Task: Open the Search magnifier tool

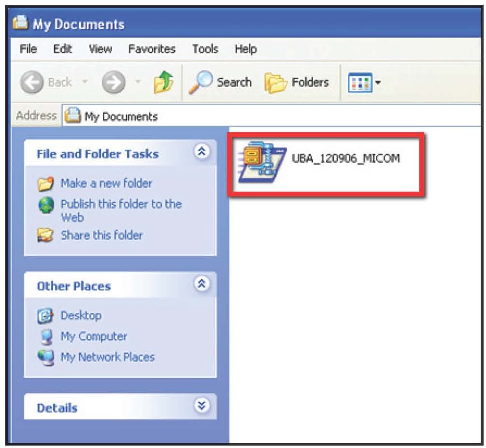Action: click(220, 83)
